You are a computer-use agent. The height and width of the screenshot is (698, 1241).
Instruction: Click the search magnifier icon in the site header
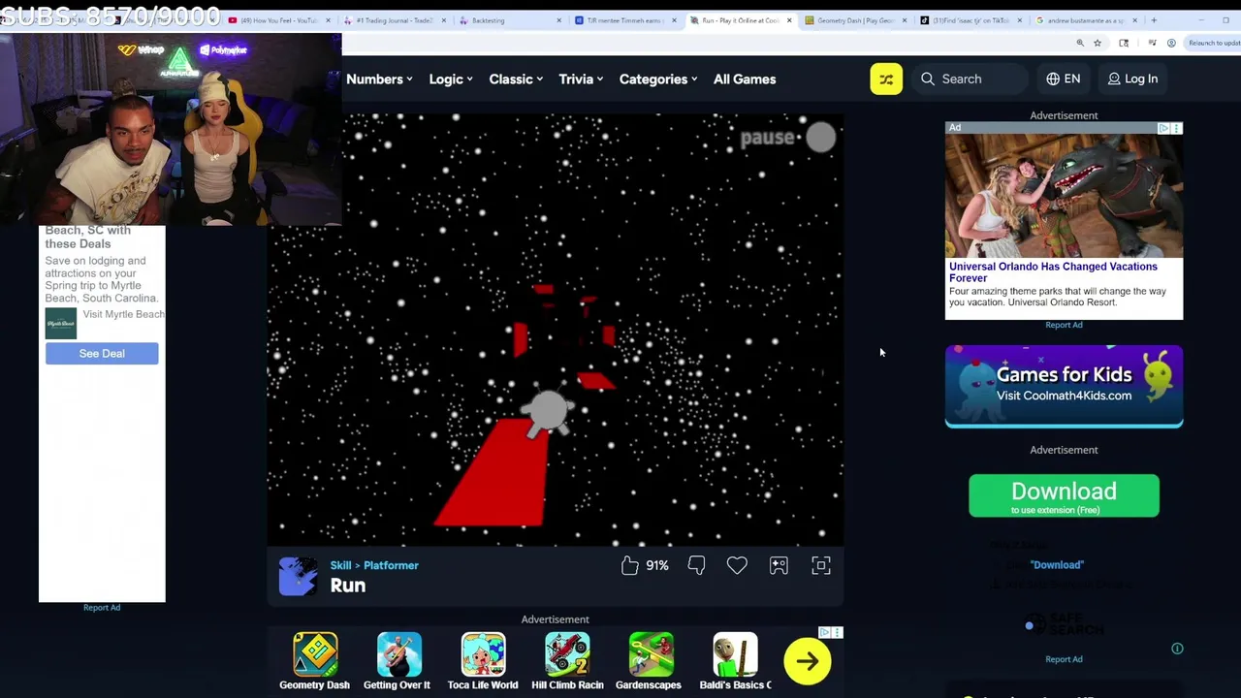tap(928, 79)
